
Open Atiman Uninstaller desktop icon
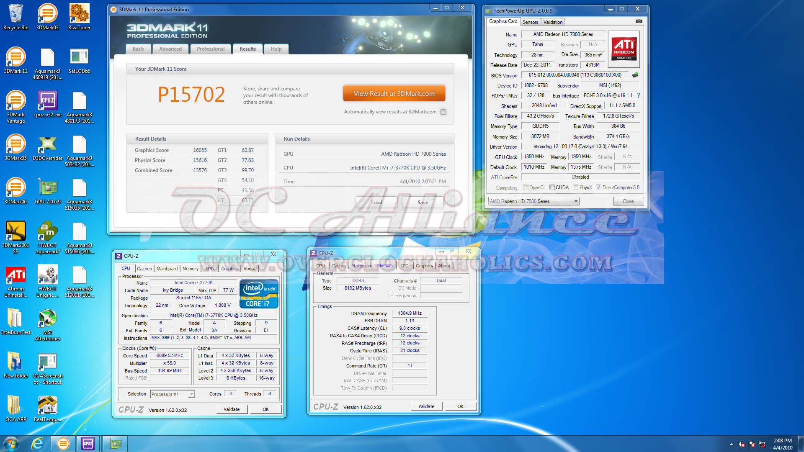pos(15,281)
